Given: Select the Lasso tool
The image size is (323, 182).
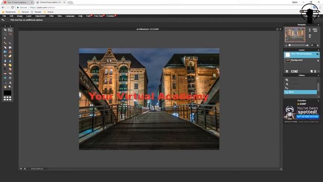Looking at the screenshot, I should 10,34.
